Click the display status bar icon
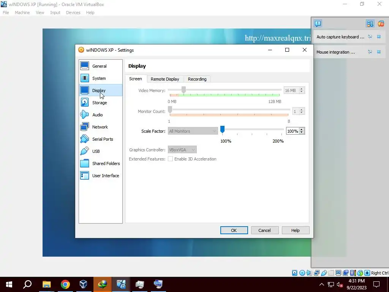This screenshot has height=292, width=389. coord(338,273)
